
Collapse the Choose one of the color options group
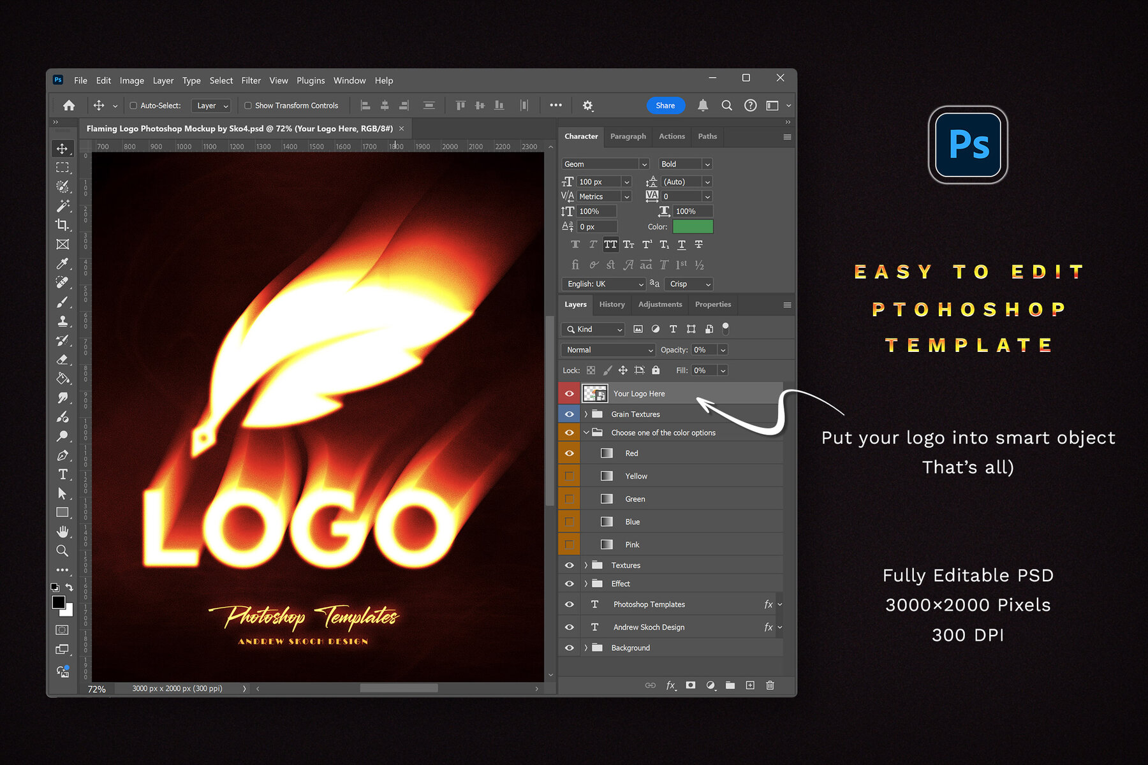586,432
